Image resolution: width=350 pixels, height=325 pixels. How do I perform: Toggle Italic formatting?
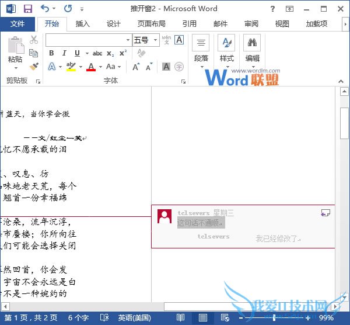coord(64,53)
